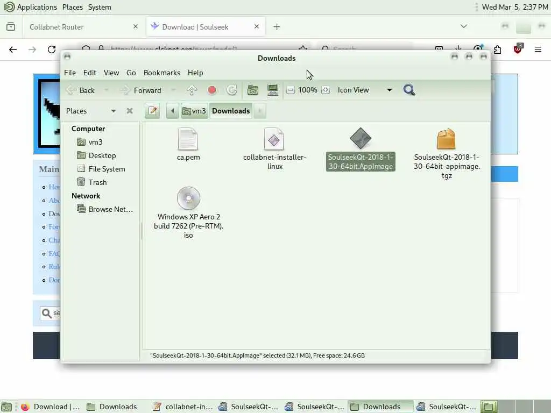Open the System menu
The width and height of the screenshot is (551, 413).
100,7
